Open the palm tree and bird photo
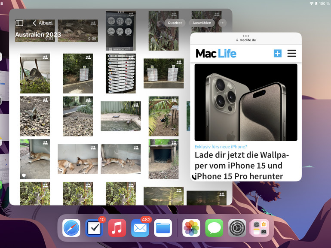This screenshot has width=331, height=248. pyautogui.click(x=164, y=116)
